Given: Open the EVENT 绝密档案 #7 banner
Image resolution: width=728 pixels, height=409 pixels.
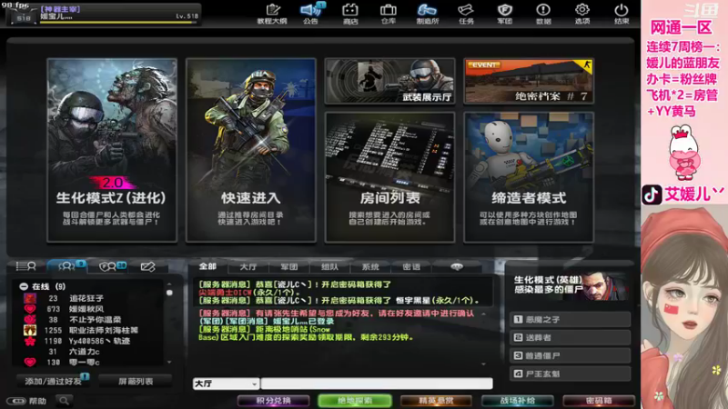Looking at the screenshot, I should (x=529, y=81).
